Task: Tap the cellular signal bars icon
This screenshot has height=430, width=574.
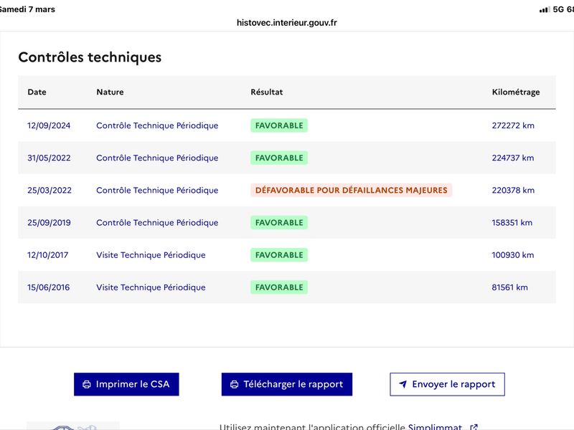Action: (x=544, y=9)
